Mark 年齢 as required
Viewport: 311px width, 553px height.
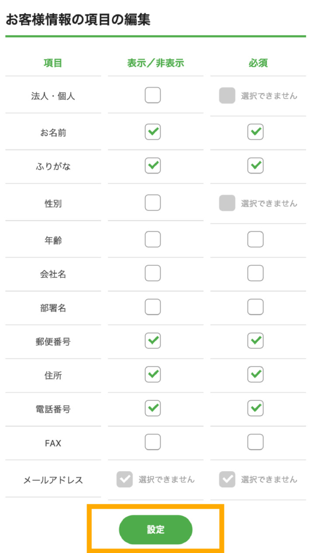(255, 239)
